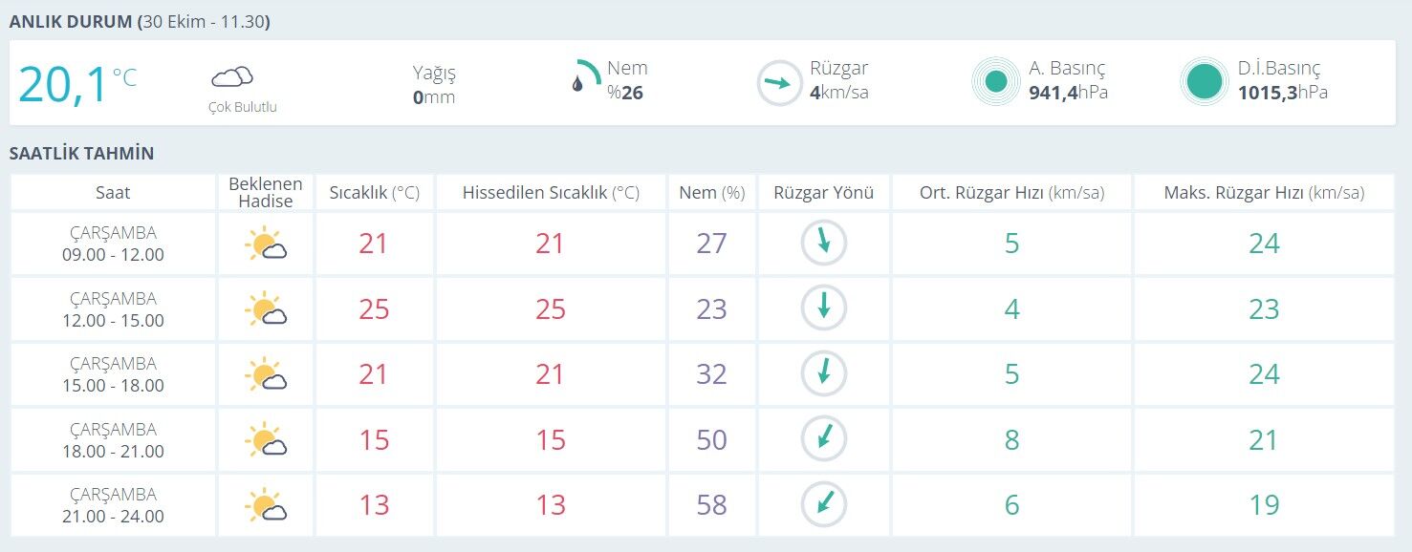Click wind direction icon for 15.00 - 18.00
The image size is (1412, 552).
click(823, 373)
